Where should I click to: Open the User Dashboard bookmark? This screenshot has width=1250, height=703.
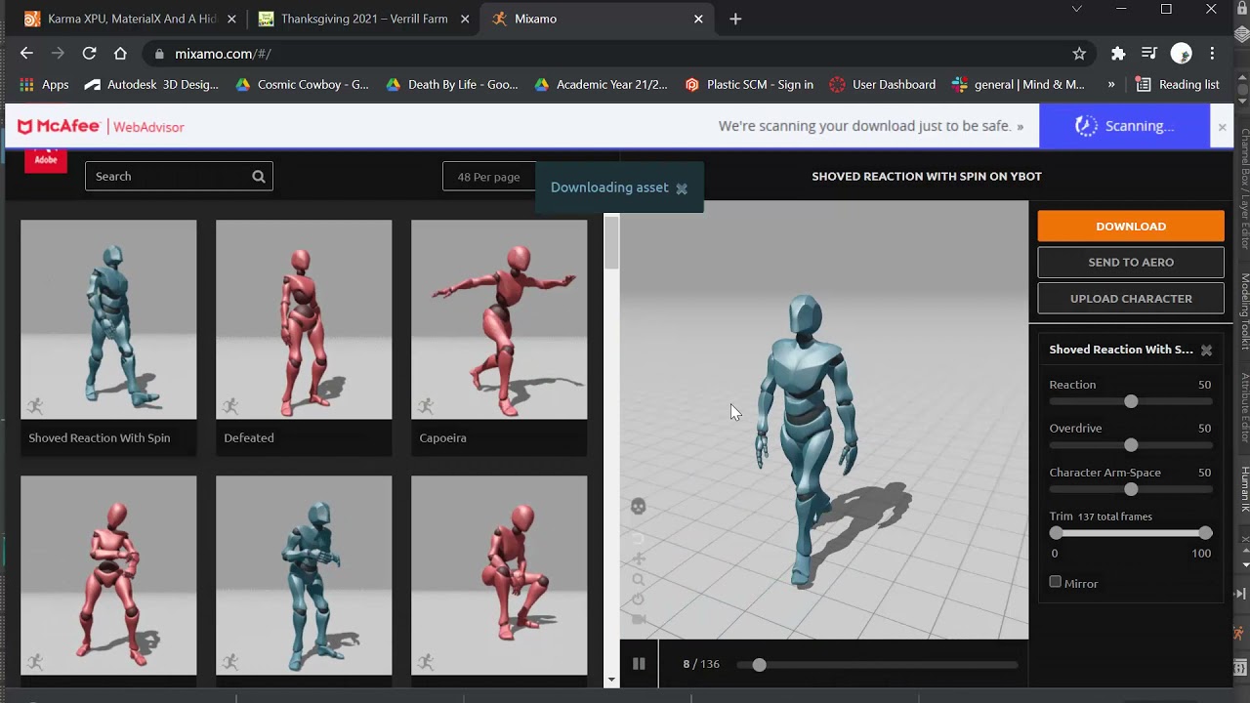click(882, 85)
